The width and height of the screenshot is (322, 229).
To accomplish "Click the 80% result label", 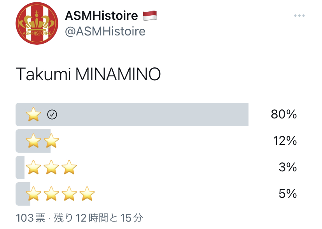I will tap(284, 114).
